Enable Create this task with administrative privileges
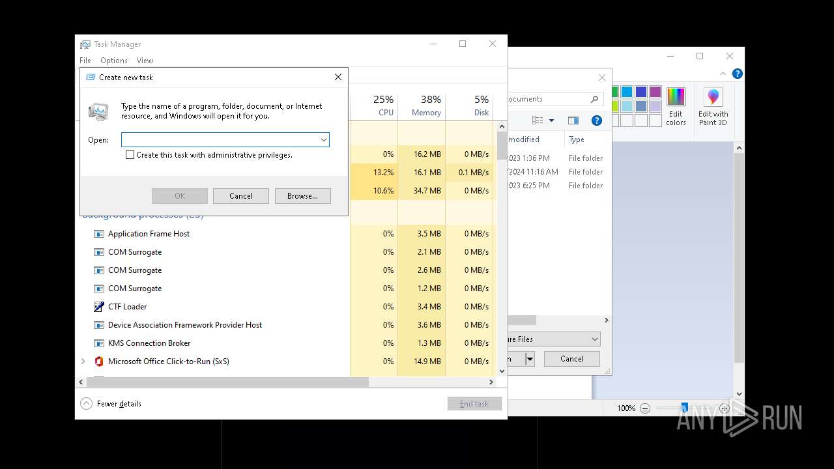The image size is (834, 469). 130,155
